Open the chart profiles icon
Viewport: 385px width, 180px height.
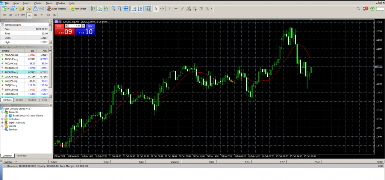click(12, 9)
